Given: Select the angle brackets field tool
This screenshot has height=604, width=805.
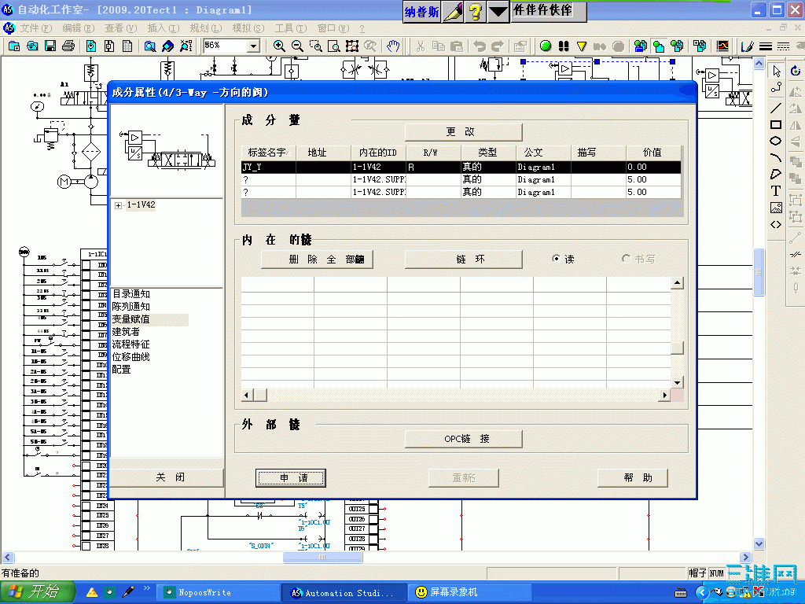Looking at the screenshot, I should [776, 224].
